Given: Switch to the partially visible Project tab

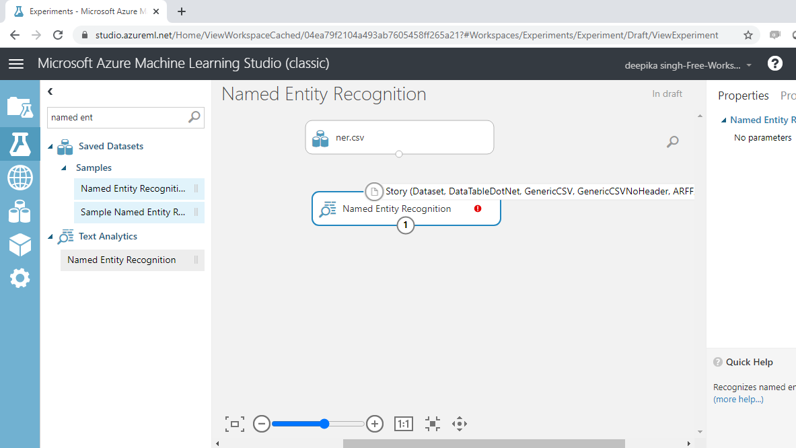Looking at the screenshot, I should [788, 96].
